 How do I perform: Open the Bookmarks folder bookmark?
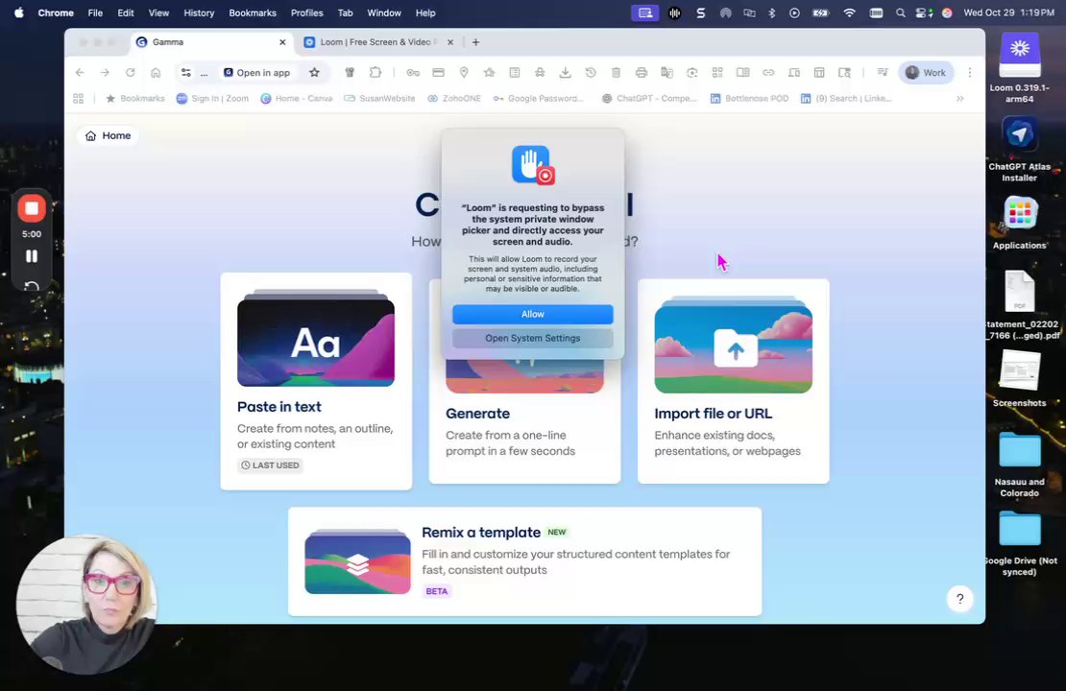135,99
